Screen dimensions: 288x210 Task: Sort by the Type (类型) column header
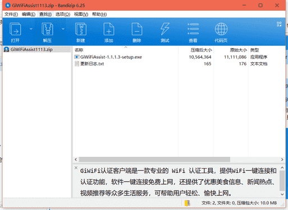(254, 50)
